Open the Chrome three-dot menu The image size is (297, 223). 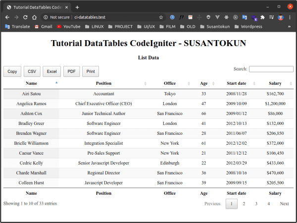click(x=290, y=17)
